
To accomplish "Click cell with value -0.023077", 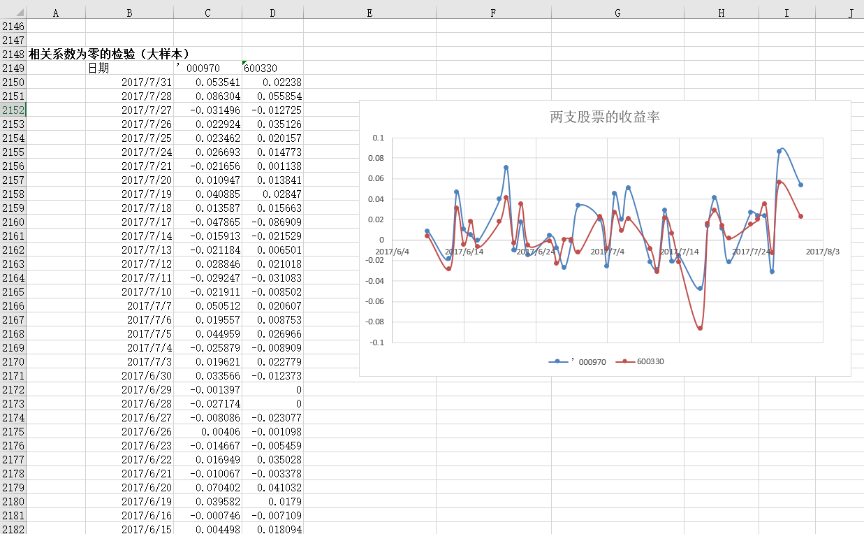I will coord(273,417).
